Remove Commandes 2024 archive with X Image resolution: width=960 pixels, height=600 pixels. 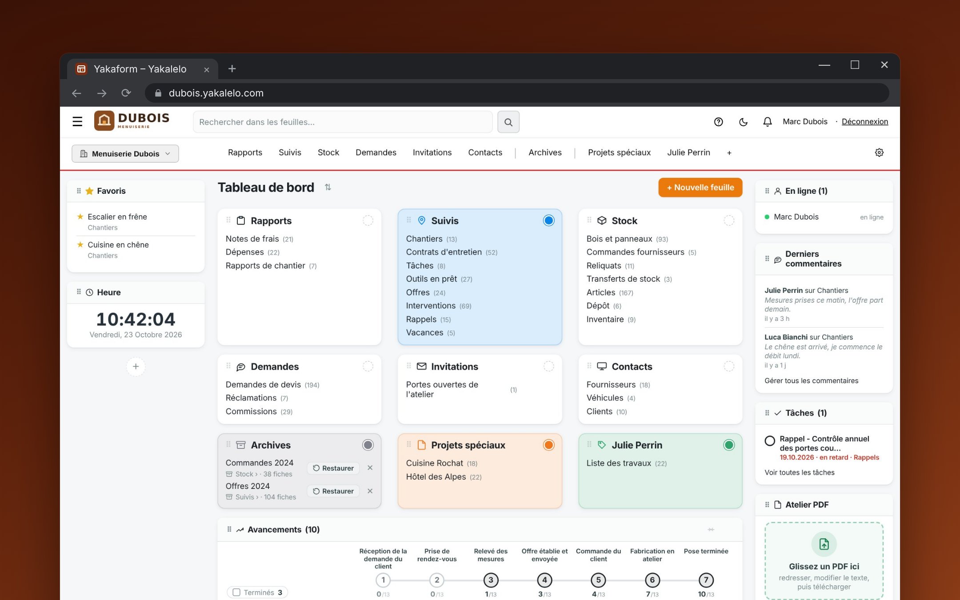[x=370, y=468]
